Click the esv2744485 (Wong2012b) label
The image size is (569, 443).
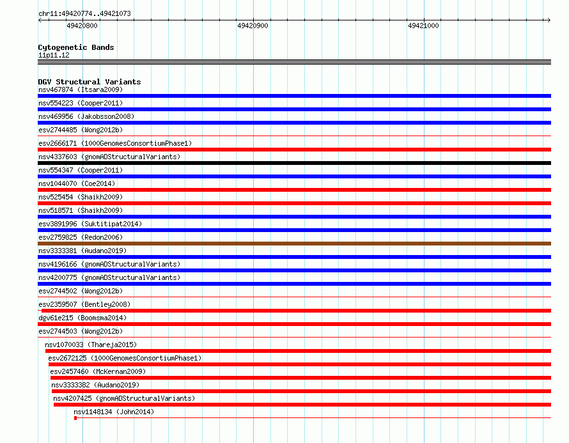click(81, 130)
